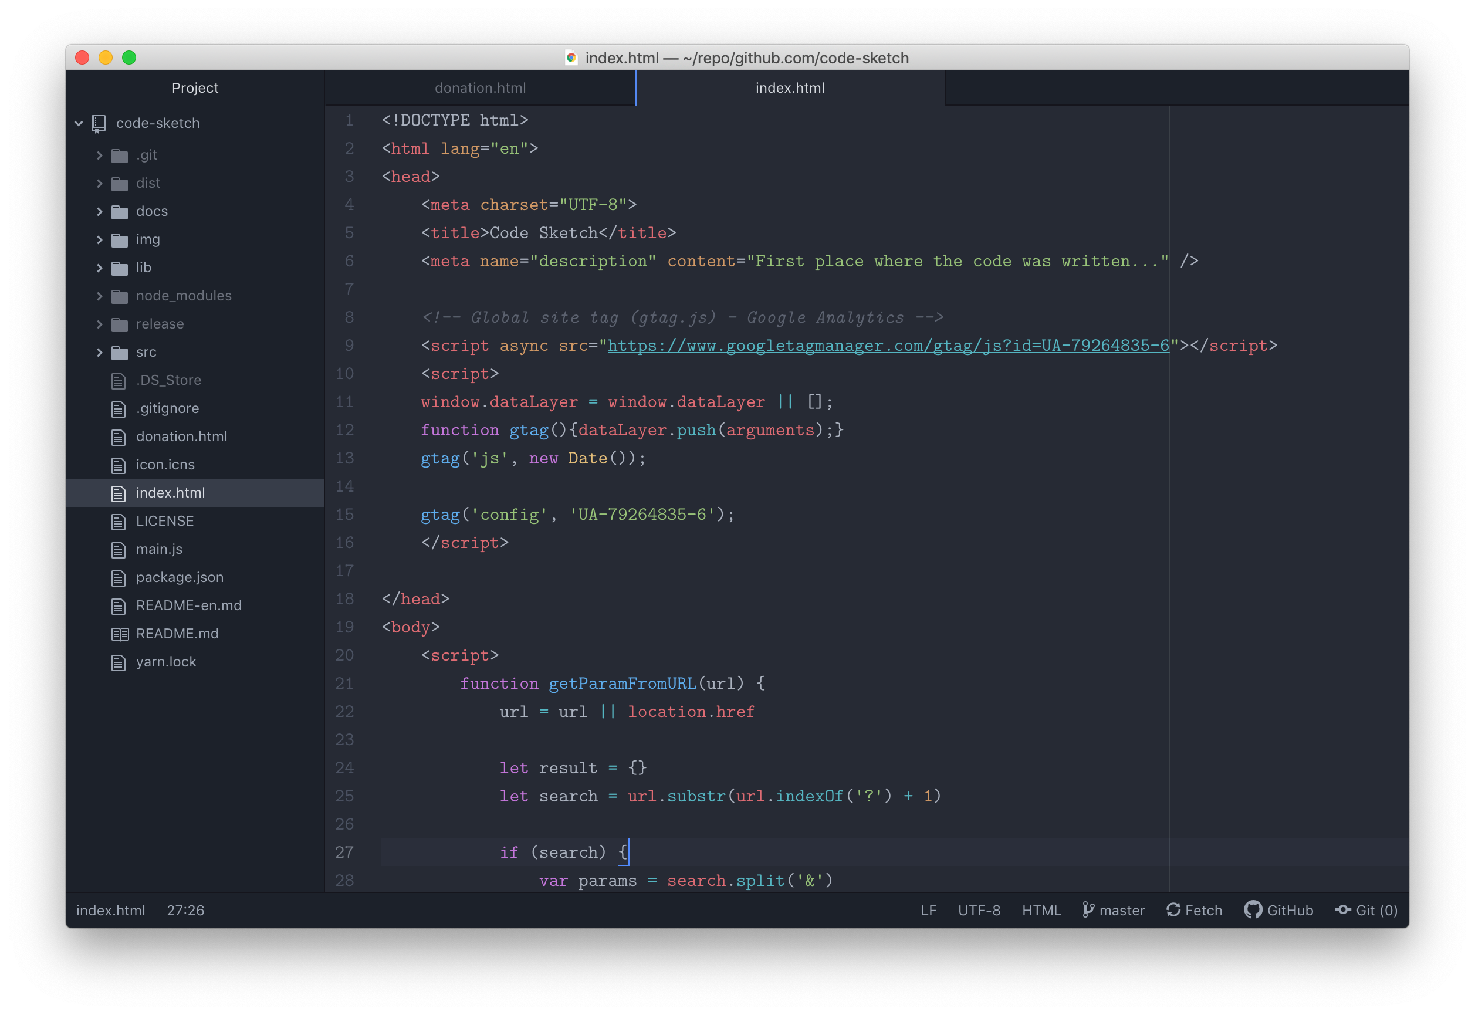Click line number 9 in the gutter

point(349,346)
